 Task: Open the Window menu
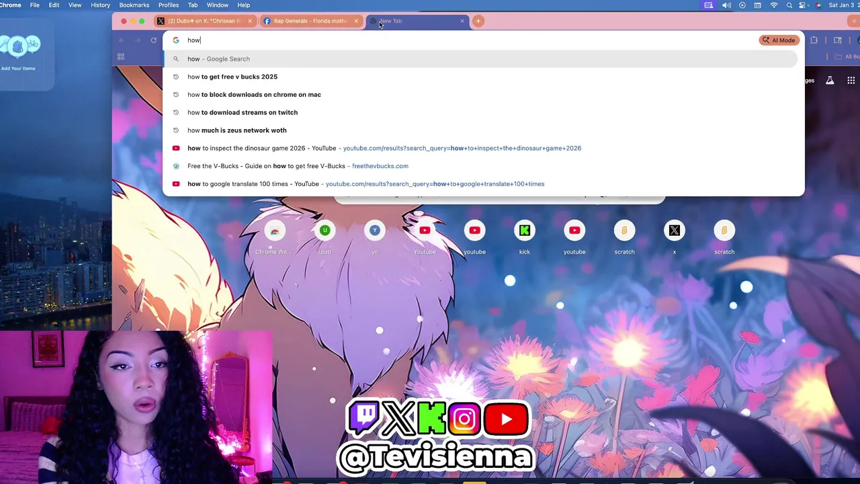pyautogui.click(x=218, y=5)
